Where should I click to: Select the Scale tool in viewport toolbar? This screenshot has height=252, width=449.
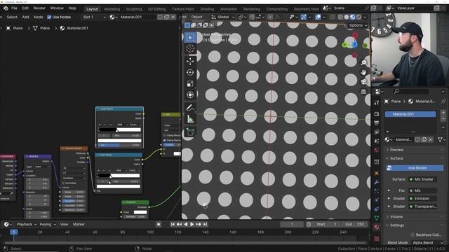point(190,83)
